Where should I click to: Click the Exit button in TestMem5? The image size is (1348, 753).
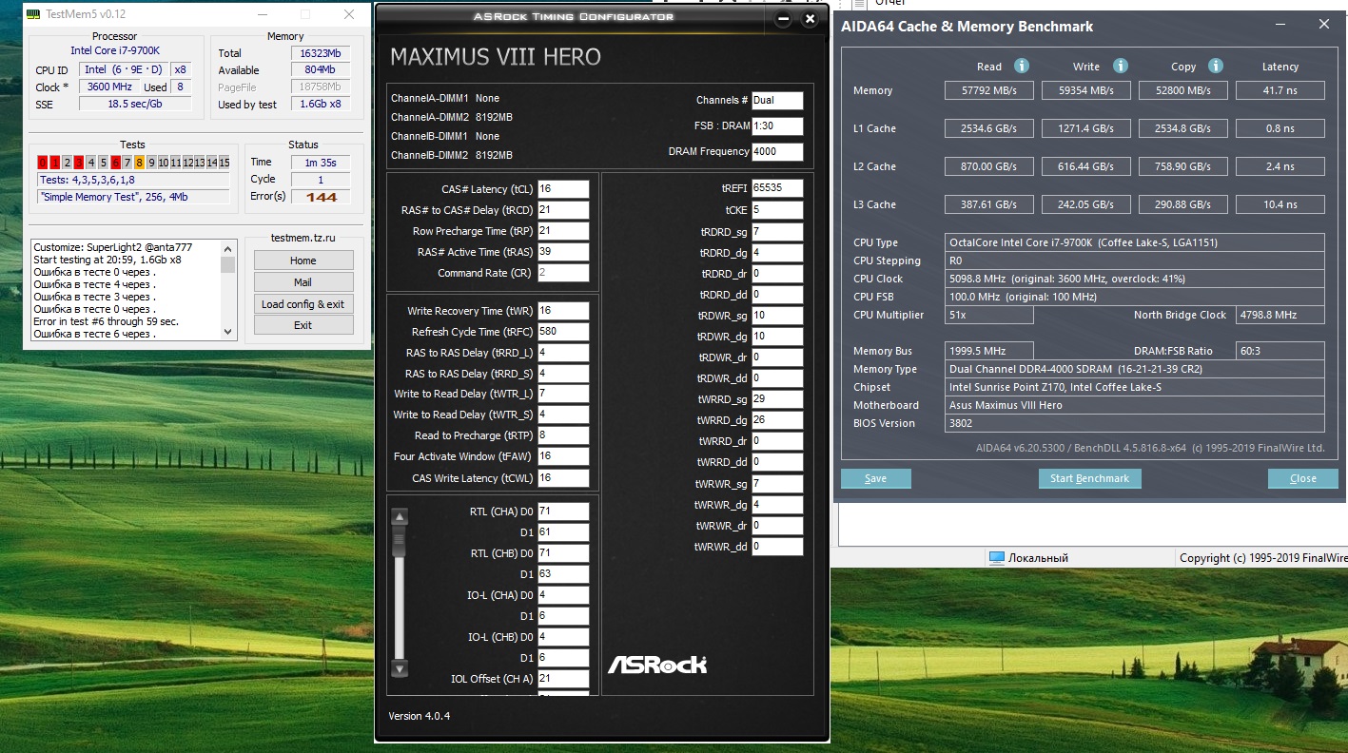click(303, 325)
